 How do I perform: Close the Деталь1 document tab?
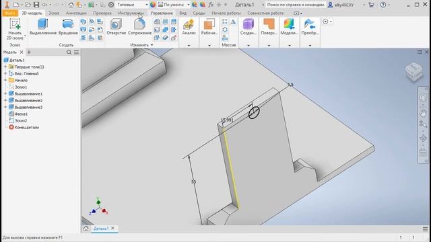pyautogui.click(x=112, y=229)
